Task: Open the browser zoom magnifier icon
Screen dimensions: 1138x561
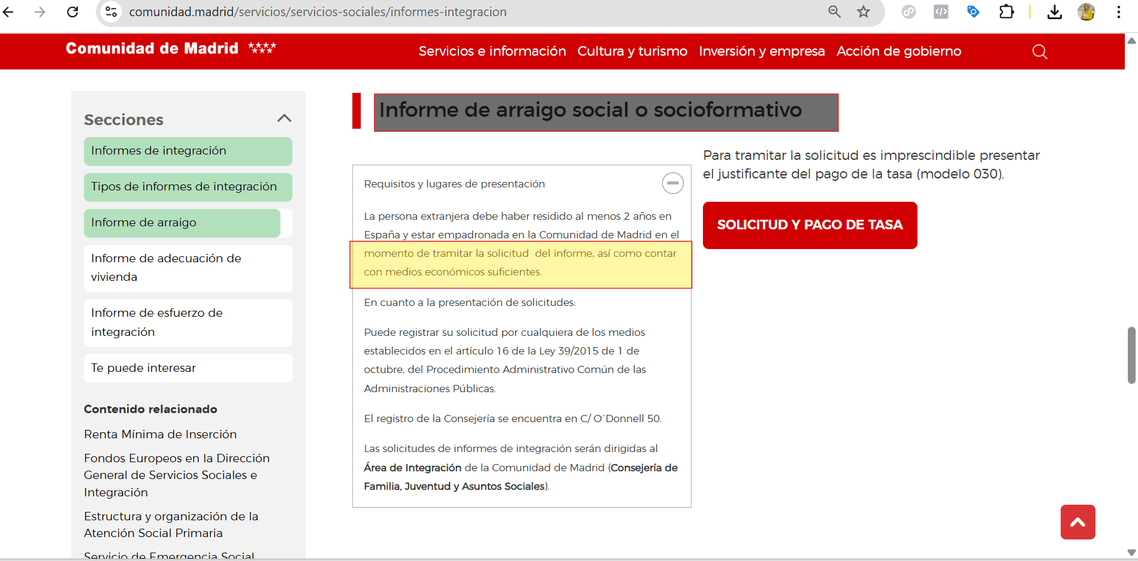Action: (x=834, y=12)
